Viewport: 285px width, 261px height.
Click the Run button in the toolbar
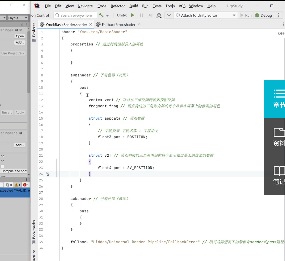(246, 15)
